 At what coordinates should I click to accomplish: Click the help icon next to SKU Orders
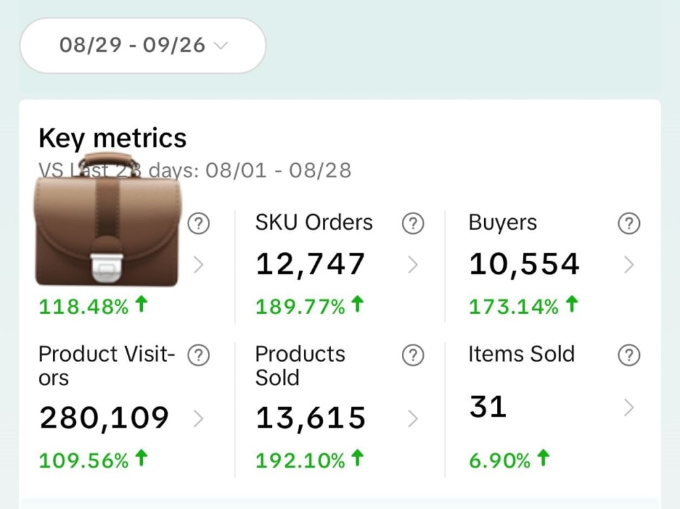(413, 224)
